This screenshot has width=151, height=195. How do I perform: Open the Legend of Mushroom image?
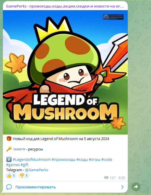point(65,72)
